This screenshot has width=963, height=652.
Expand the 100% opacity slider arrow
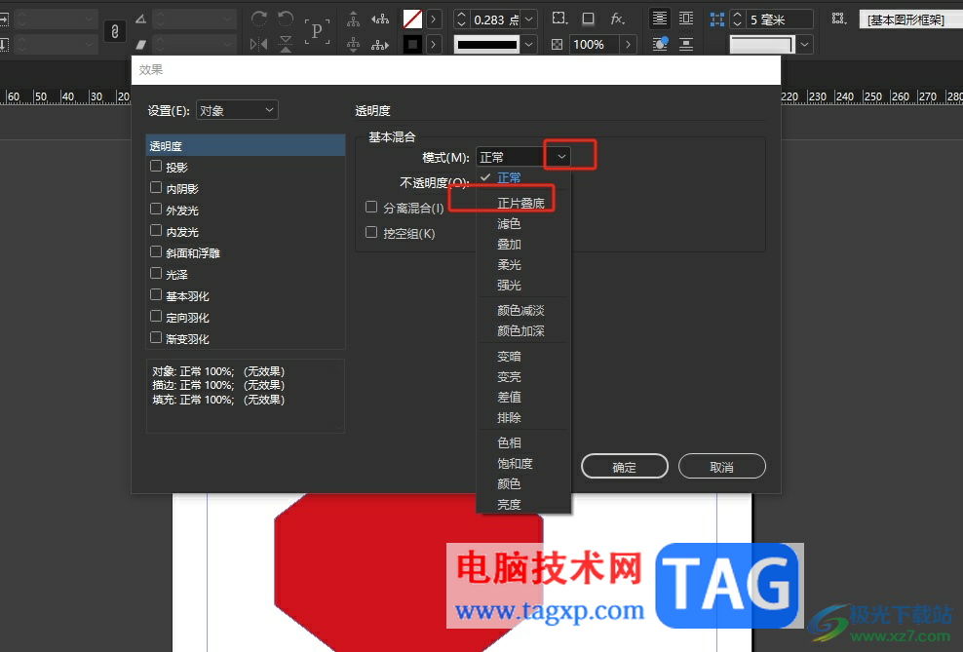point(628,44)
